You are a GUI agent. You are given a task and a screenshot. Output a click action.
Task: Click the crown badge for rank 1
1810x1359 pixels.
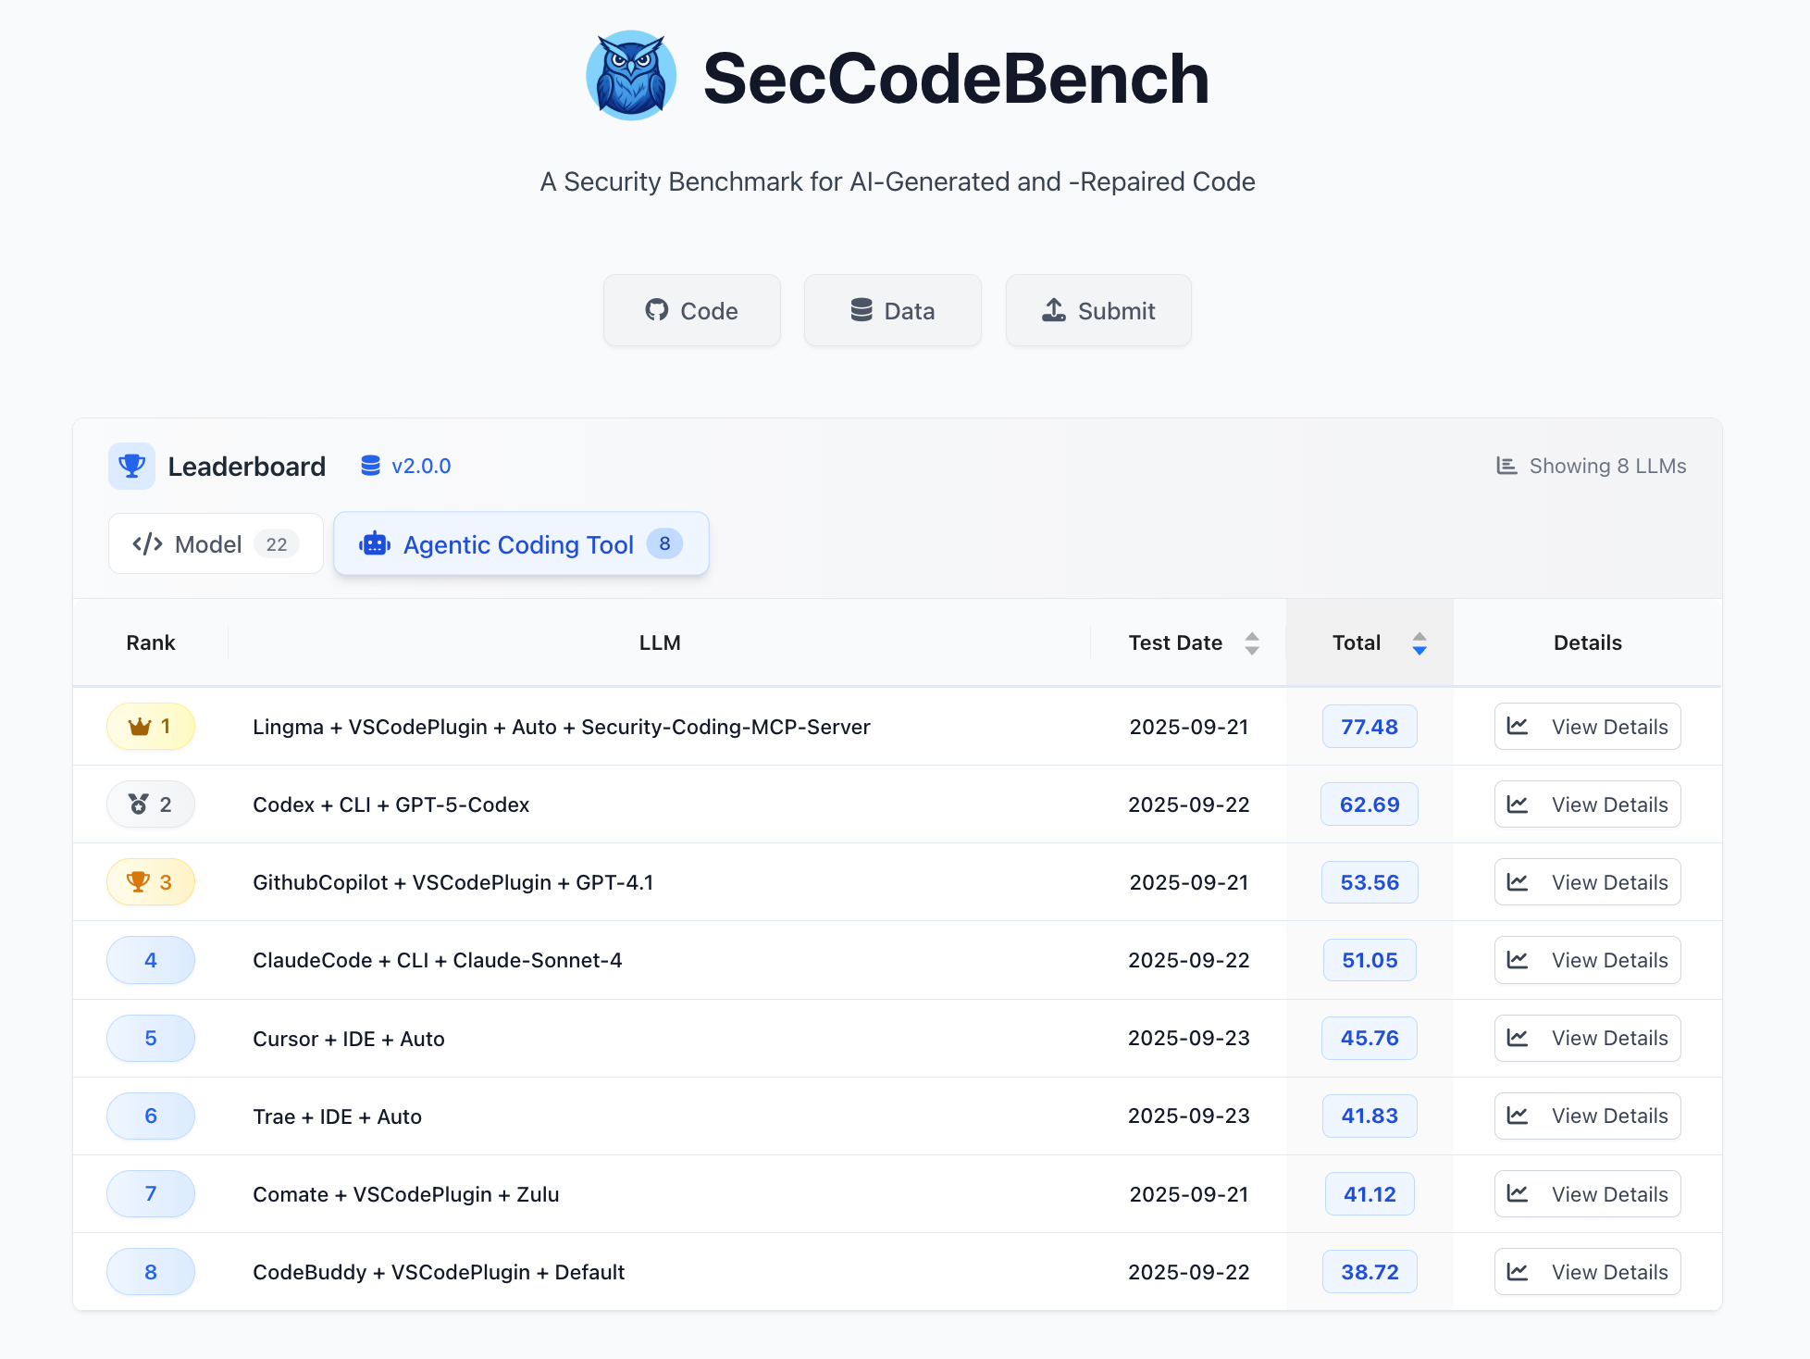tap(151, 727)
